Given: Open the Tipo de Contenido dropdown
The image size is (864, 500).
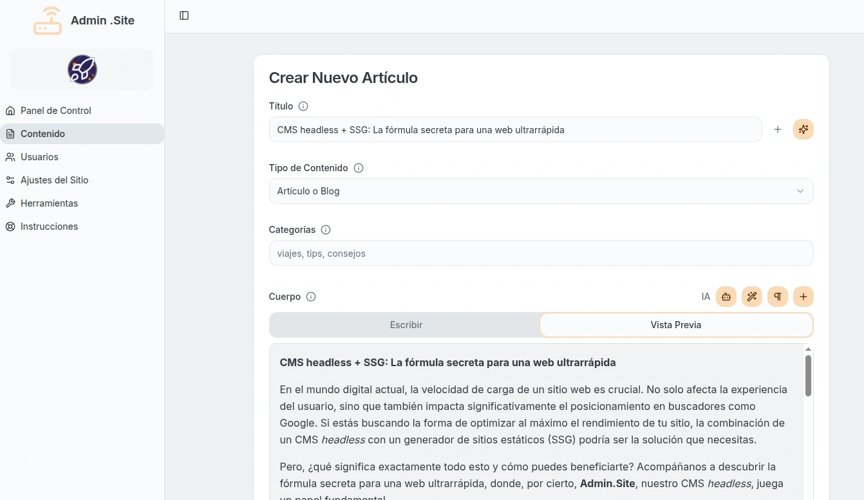Looking at the screenshot, I should [541, 191].
